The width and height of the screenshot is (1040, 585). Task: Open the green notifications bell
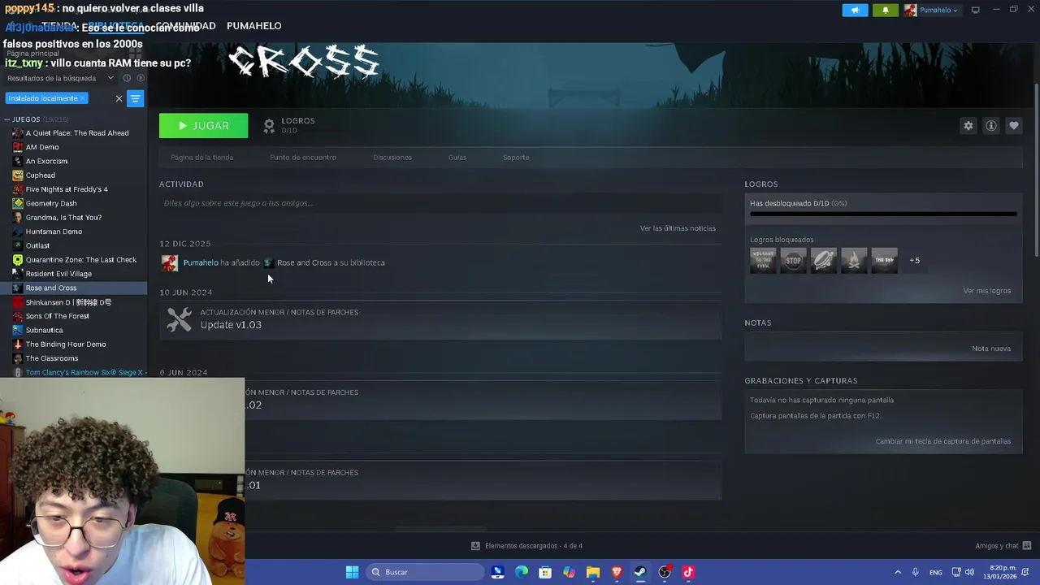pyautogui.click(x=886, y=10)
